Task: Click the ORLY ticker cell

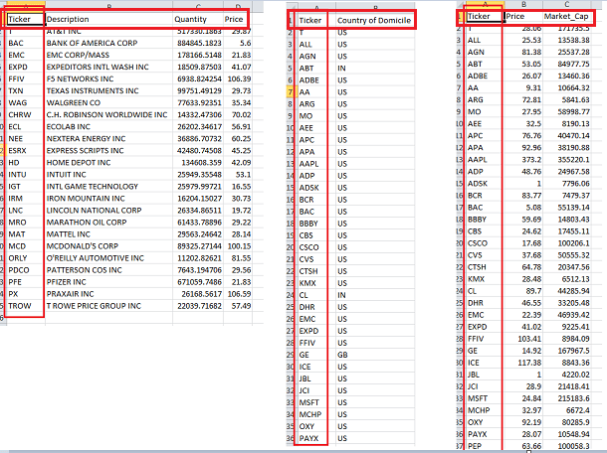Action: coord(26,258)
